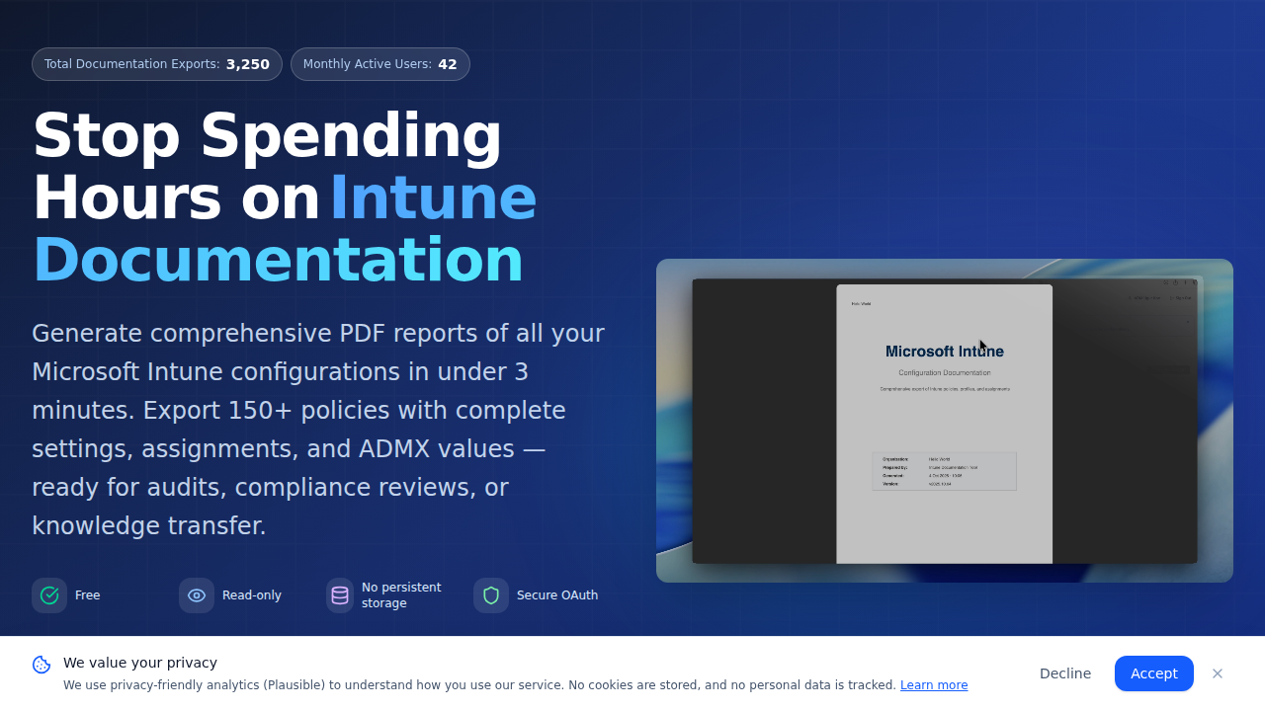The width and height of the screenshot is (1265, 711).
Task: Click the Free checkmark icon
Action: click(x=49, y=595)
